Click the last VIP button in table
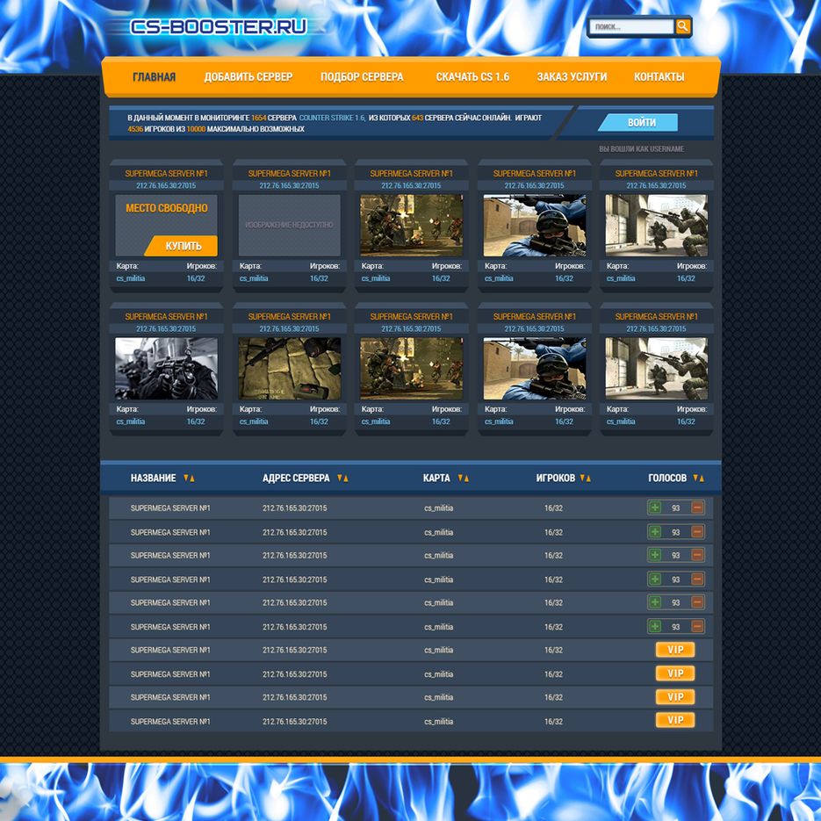 tap(675, 721)
